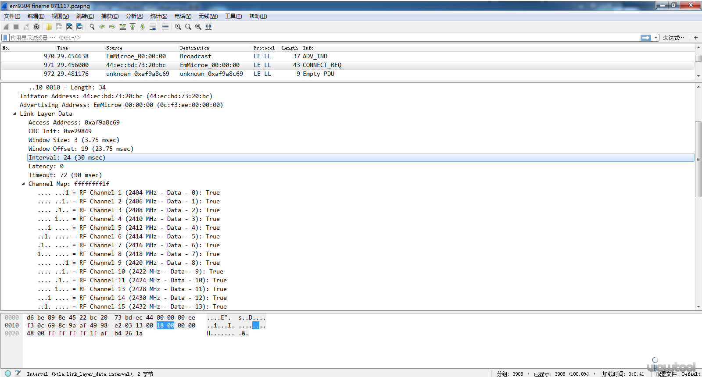Screen dimensions: 702x377
Task: Click the apply filter arrow button
Action: click(646, 38)
